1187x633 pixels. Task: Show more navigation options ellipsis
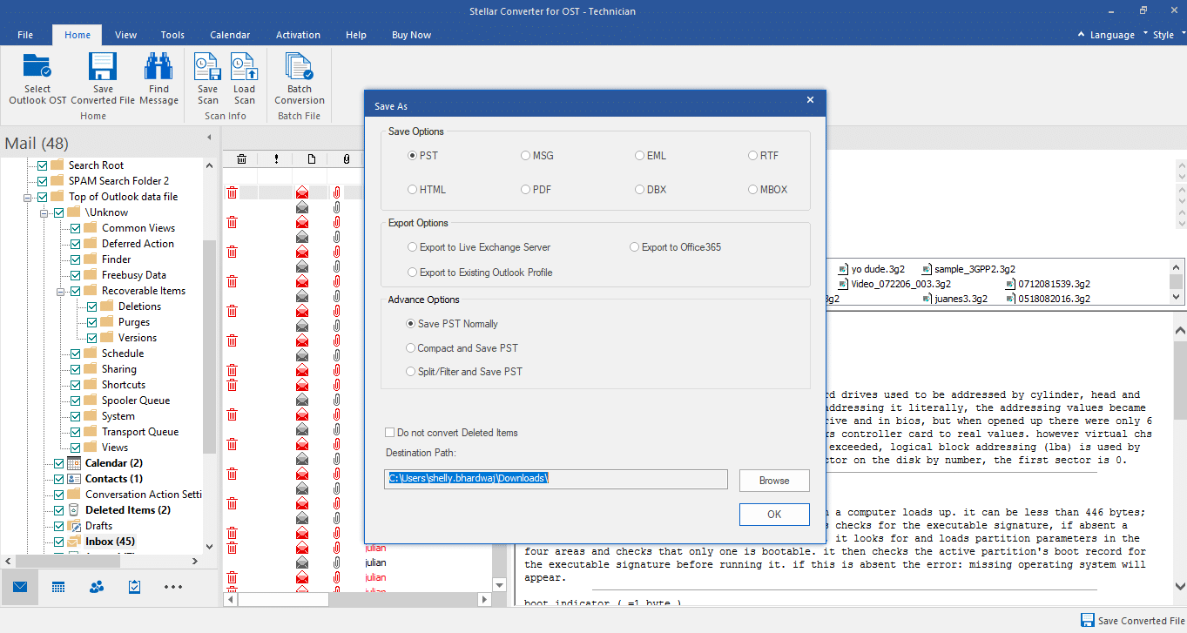[x=172, y=587]
